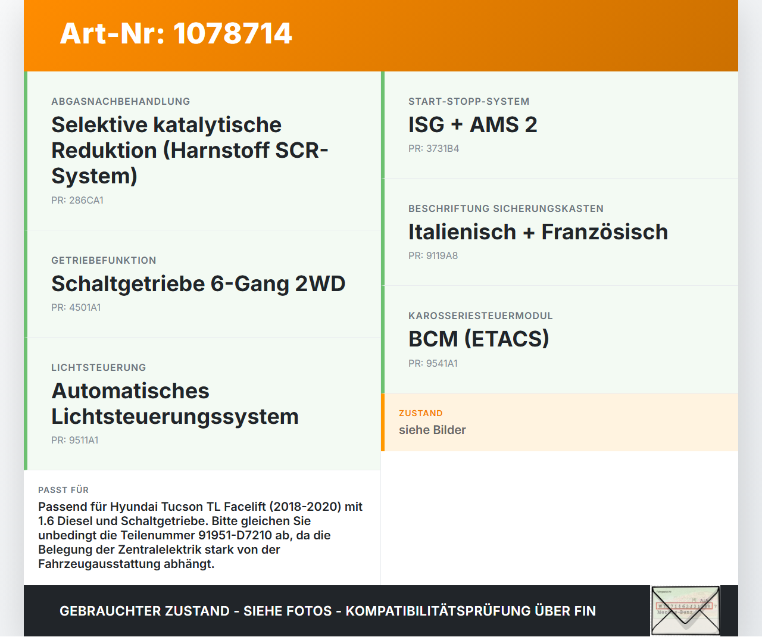Click 'Automatisches Lichtsteuerungssystem' value
The image size is (762, 637).
(175, 404)
